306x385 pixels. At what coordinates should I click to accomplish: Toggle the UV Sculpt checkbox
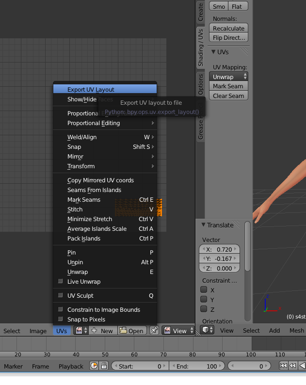[61, 295]
